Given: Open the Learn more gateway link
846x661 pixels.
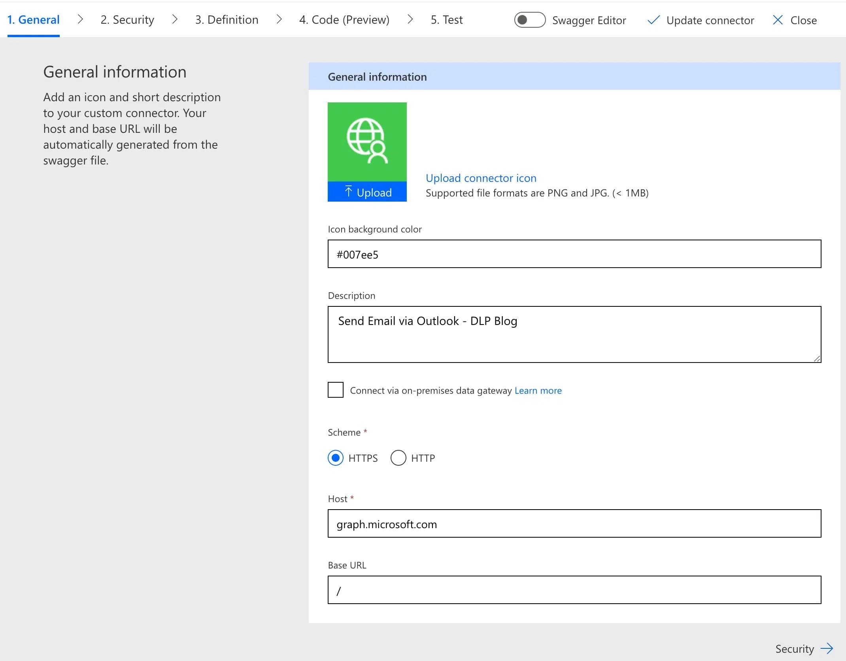Looking at the screenshot, I should pos(538,391).
